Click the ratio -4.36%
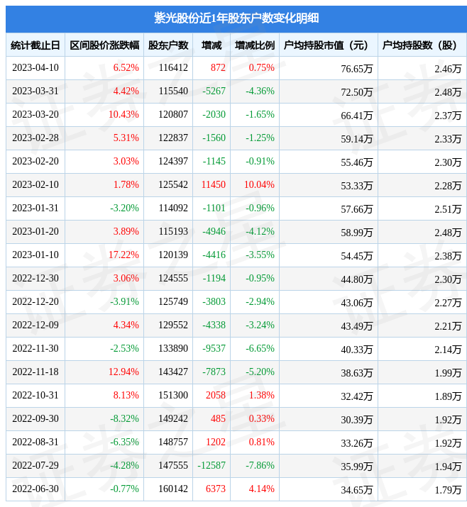Image resolution: width=467 pixels, height=507 pixels. pyautogui.click(x=260, y=91)
